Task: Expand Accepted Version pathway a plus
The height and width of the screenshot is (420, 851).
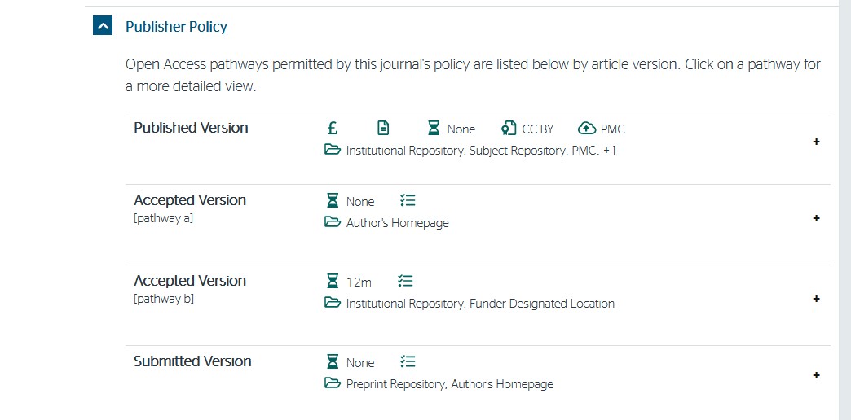Action: (816, 218)
